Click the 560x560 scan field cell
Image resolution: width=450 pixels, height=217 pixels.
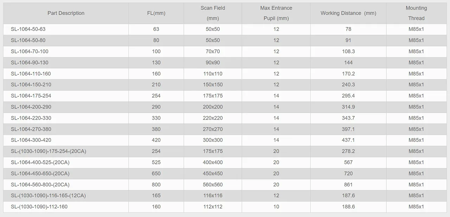[x=213, y=185]
